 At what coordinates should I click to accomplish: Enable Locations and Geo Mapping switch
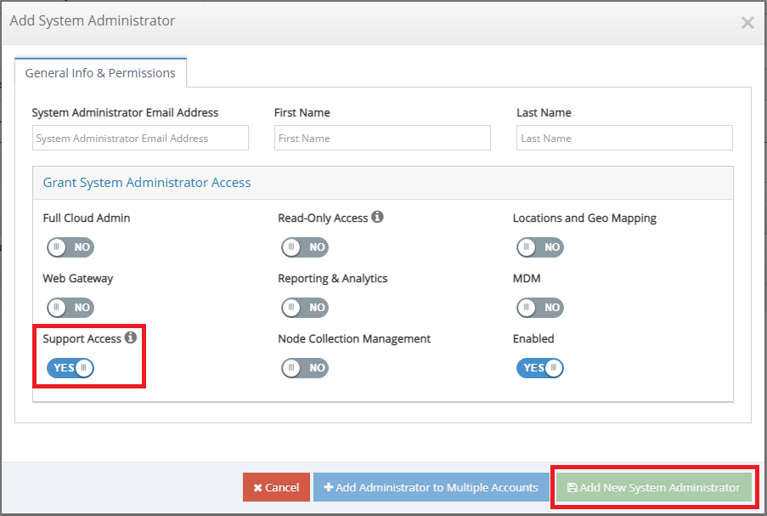click(x=540, y=247)
